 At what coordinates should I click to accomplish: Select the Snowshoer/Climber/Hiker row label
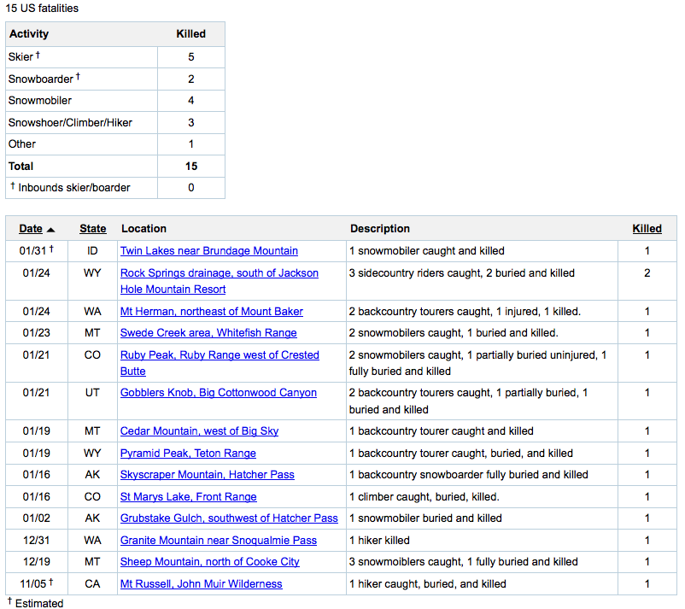(x=70, y=123)
